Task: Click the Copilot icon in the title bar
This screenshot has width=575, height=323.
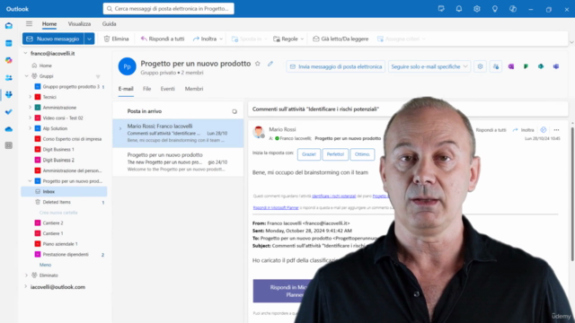Action: (513, 9)
